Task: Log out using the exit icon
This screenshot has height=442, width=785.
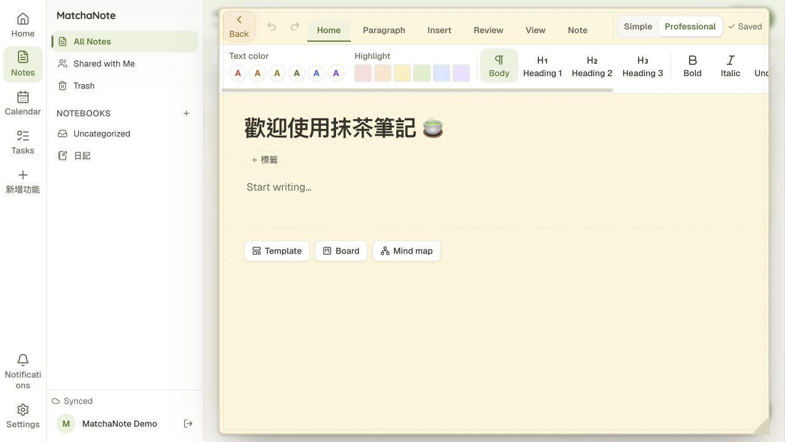Action: coord(188,424)
